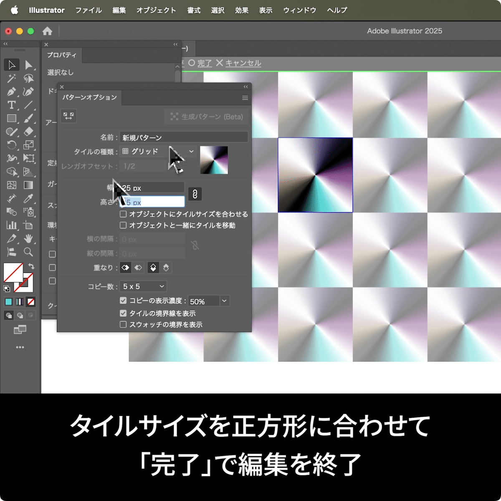This screenshot has height=501, width=501.
Task: Select the Selection tool in the toolbar
Action: (12, 65)
